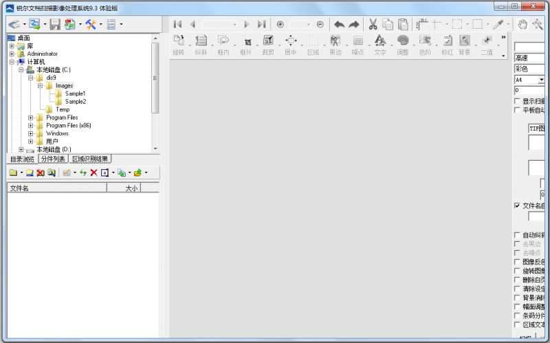Viewport: 550px width, 343px height.
Task: Collapse the Images folder tree node
Action: [41, 86]
